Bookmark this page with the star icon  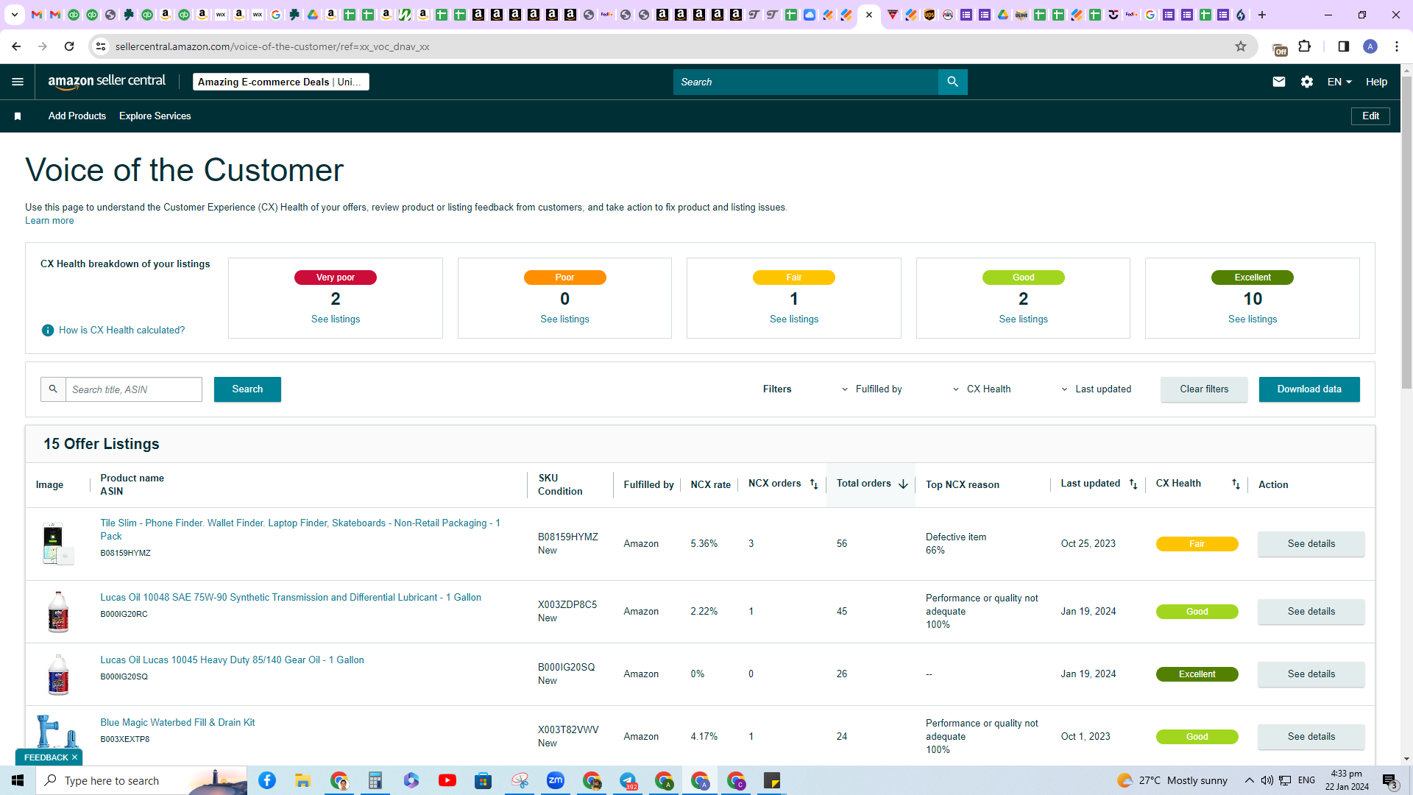click(1241, 46)
